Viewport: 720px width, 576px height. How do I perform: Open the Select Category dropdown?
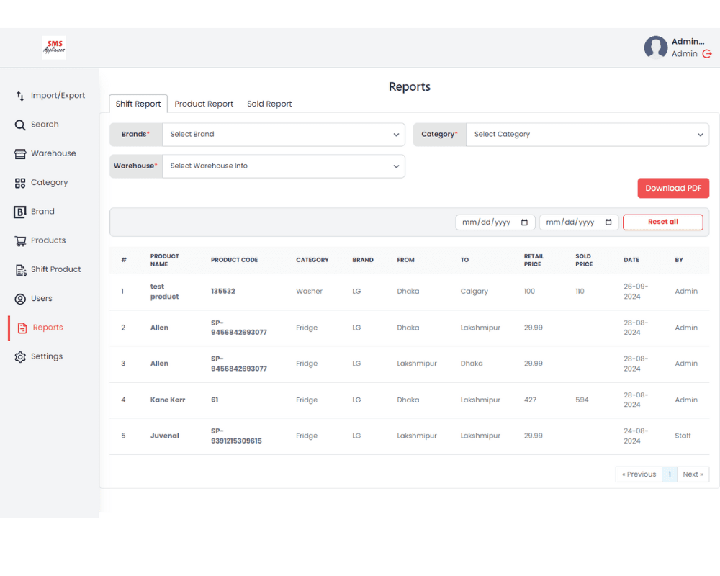(588, 135)
